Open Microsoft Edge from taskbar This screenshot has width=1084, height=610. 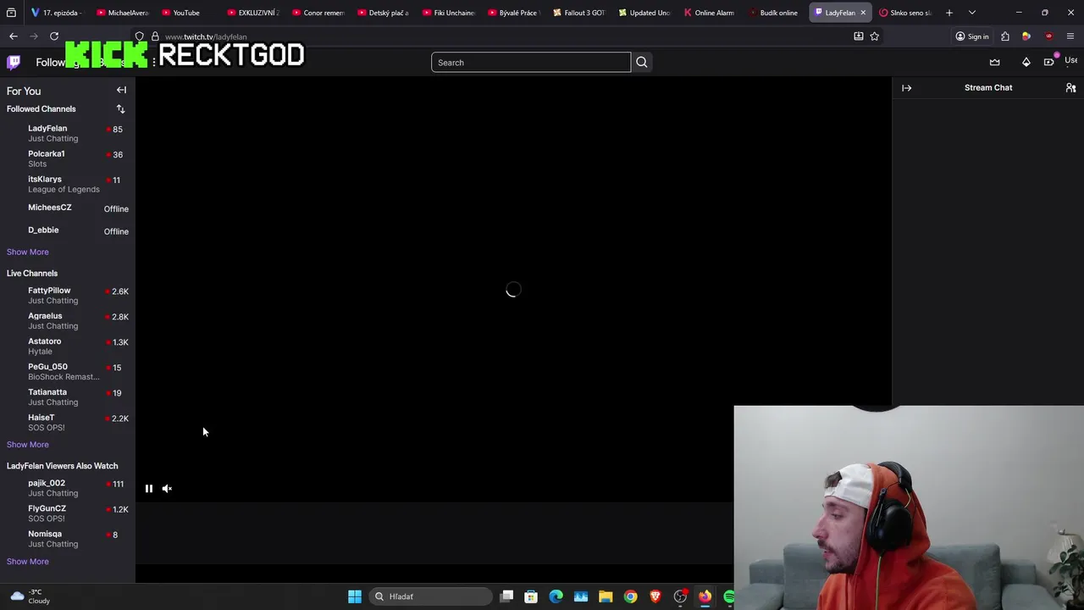[x=556, y=596]
